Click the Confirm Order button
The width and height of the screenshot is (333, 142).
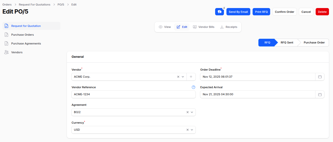pos(284,12)
